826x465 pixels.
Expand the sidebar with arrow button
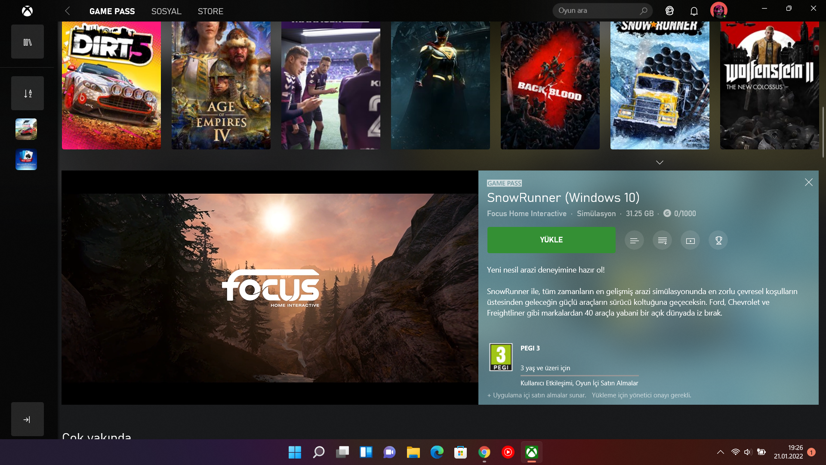pyautogui.click(x=28, y=419)
